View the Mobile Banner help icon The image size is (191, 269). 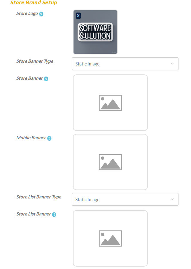click(x=49, y=138)
